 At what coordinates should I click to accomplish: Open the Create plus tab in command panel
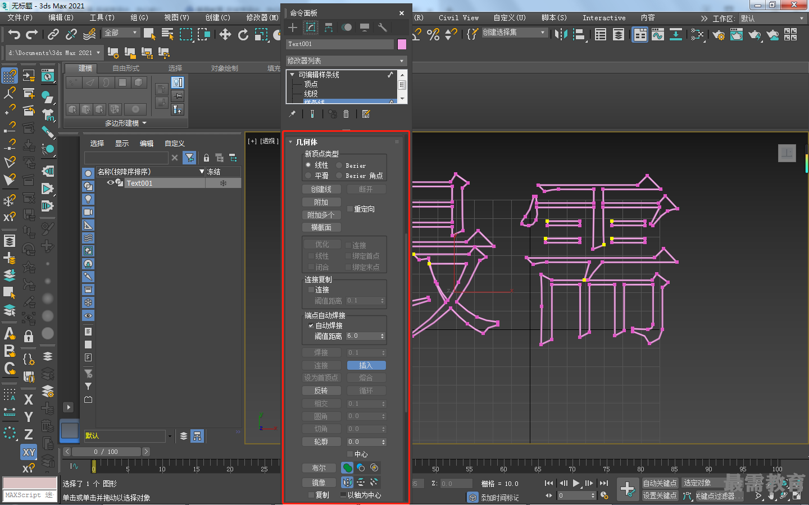pyautogui.click(x=293, y=27)
